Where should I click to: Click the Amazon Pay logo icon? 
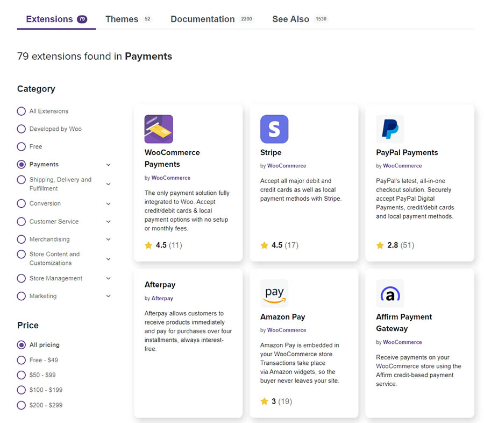(x=274, y=293)
